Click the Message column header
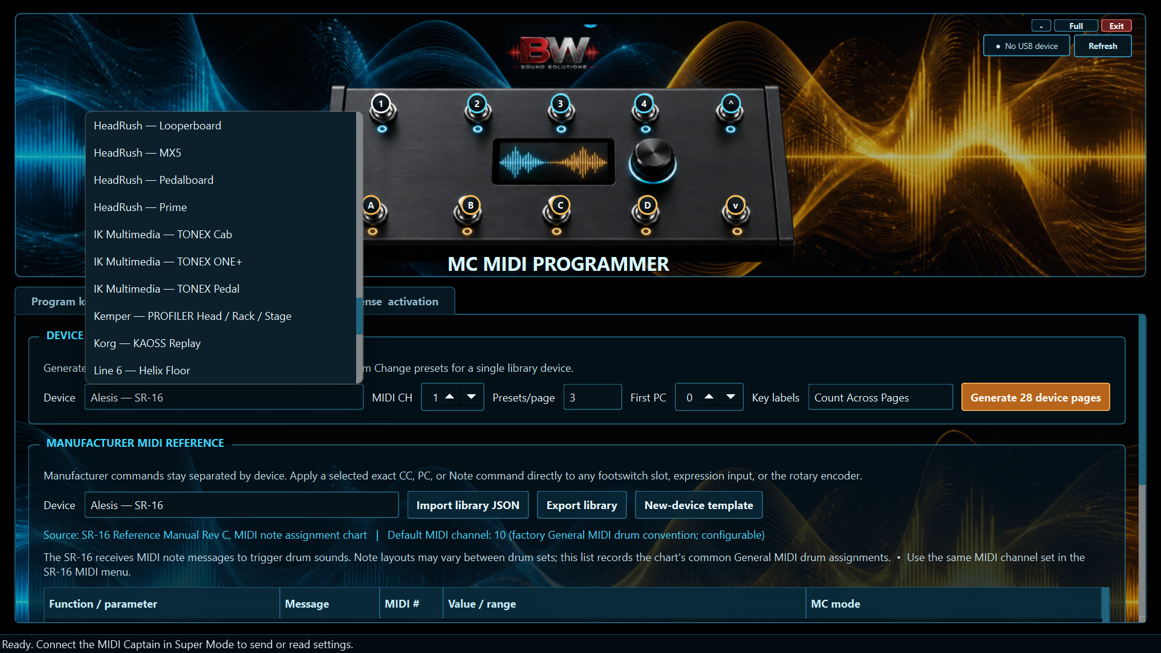 click(x=330, y=603)
